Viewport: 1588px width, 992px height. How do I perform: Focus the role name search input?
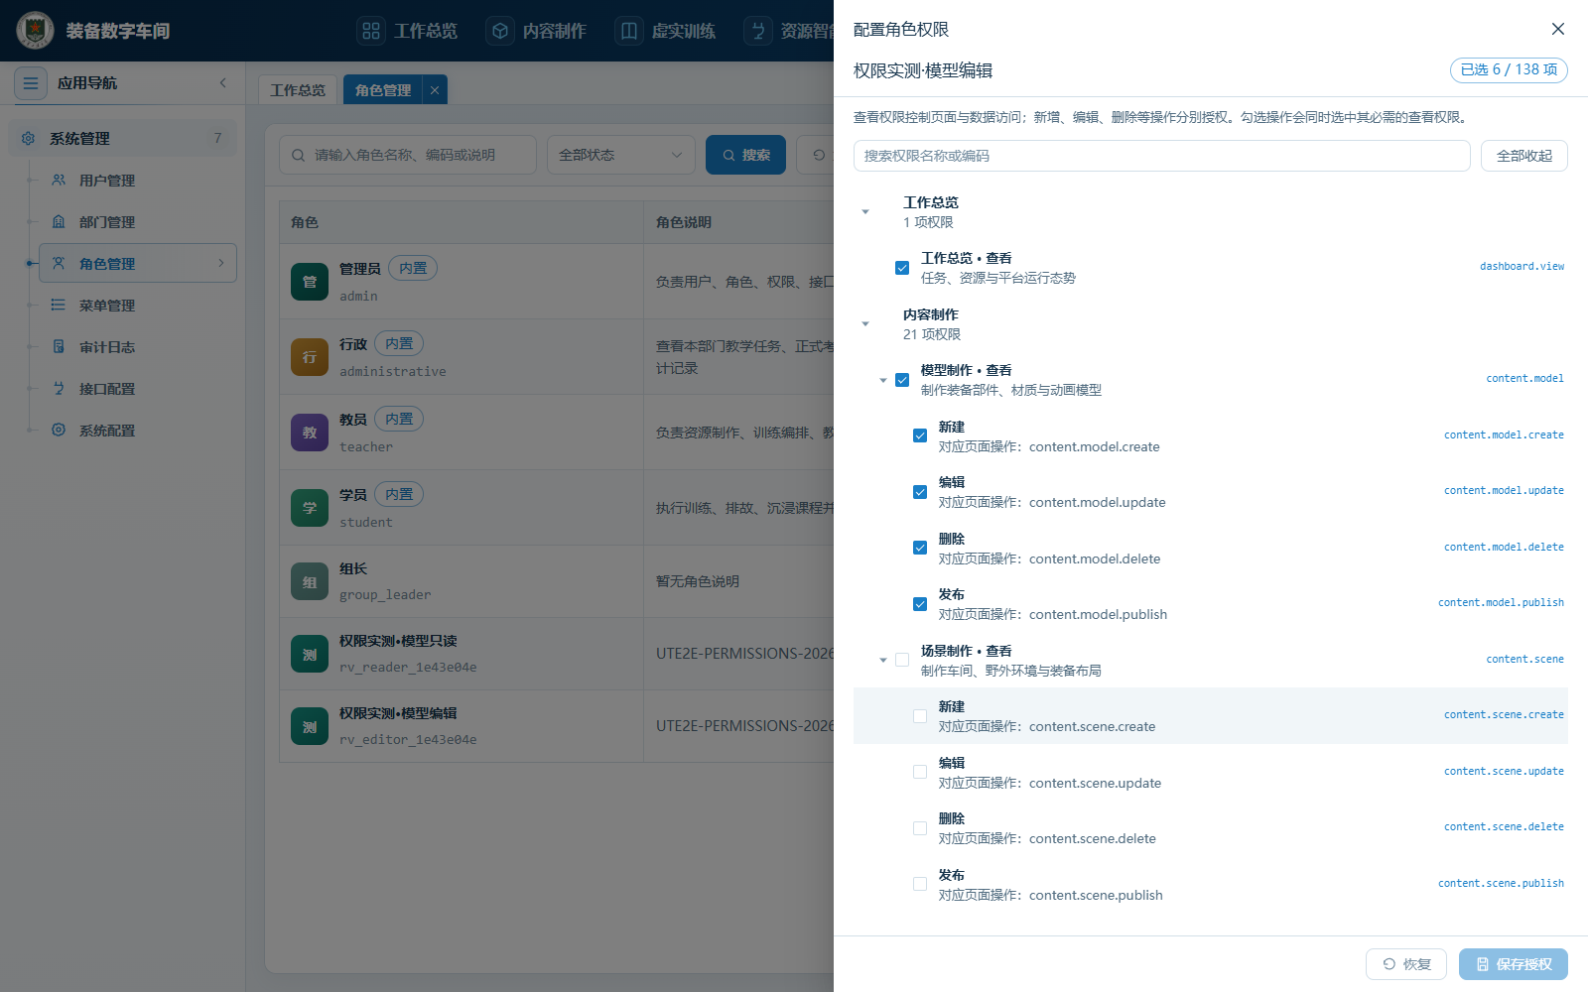click(408, 155)
